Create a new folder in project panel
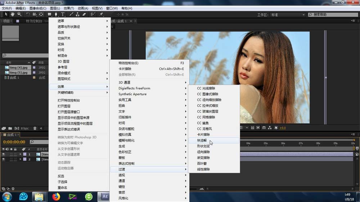This screenshot has width=360, height=202. (x=10, y=128)
